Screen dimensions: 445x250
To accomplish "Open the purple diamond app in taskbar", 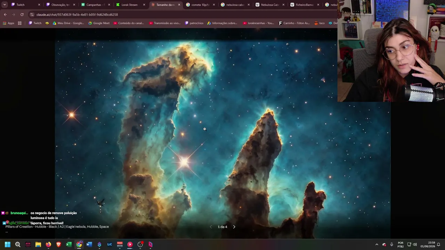I will (99, 244).
